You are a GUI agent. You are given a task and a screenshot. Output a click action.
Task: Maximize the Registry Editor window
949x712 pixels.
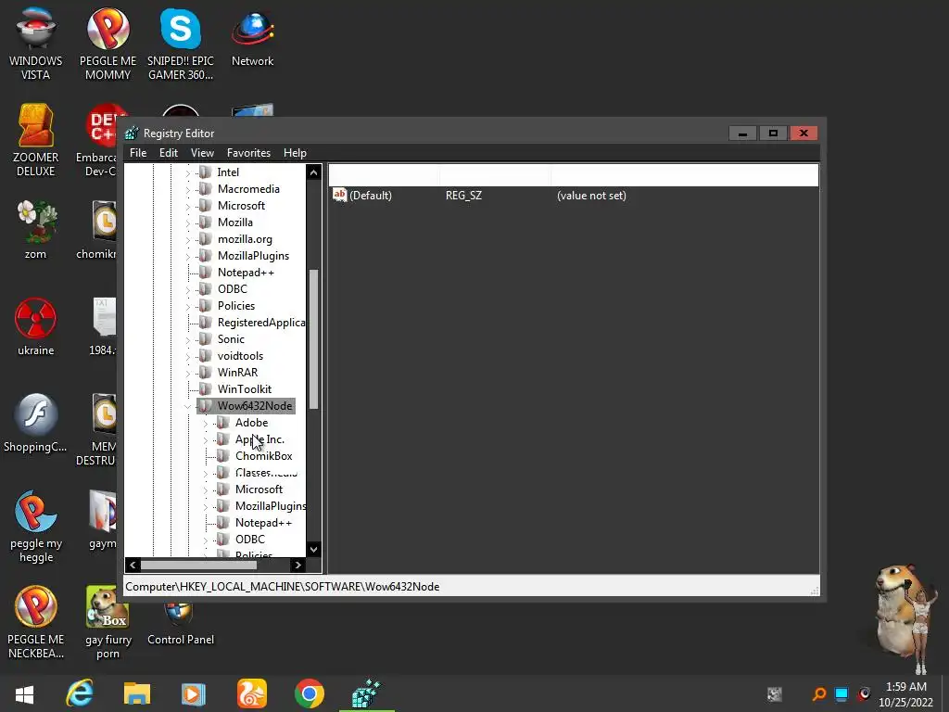pos(773,133)
